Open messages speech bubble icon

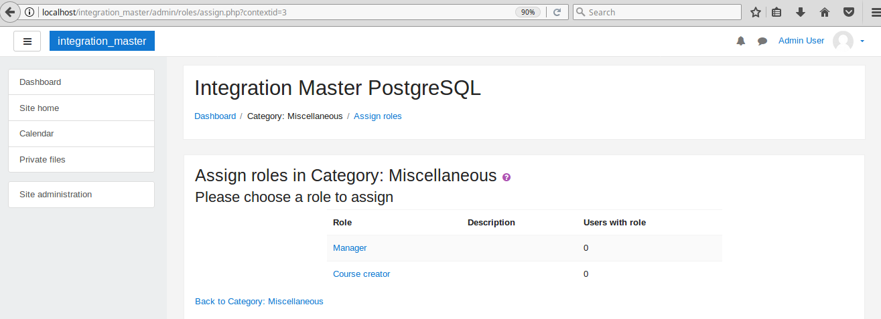point(762,41)
